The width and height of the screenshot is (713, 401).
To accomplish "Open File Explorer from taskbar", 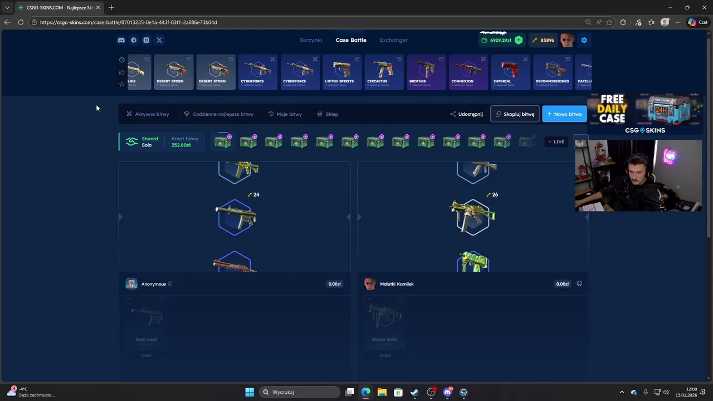I will point(382,392).
